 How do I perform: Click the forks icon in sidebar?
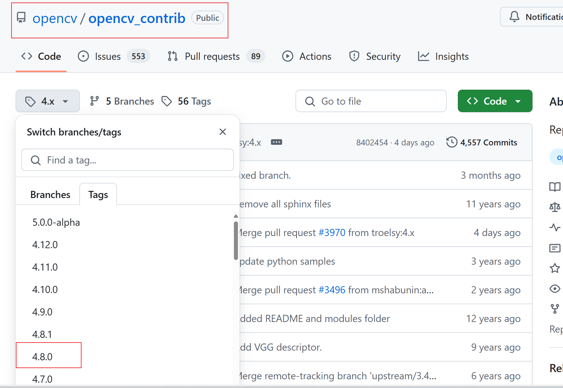pos(555,309)
